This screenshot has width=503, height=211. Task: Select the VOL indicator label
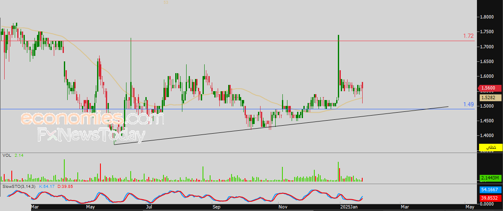click(6, 155)
